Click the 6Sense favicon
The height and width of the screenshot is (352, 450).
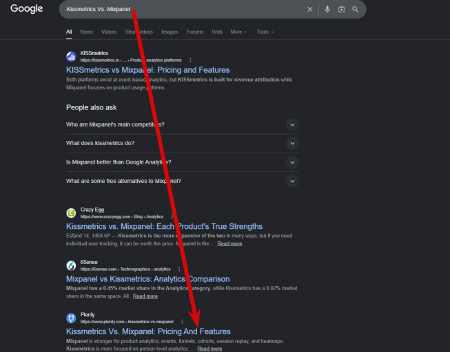71,265
